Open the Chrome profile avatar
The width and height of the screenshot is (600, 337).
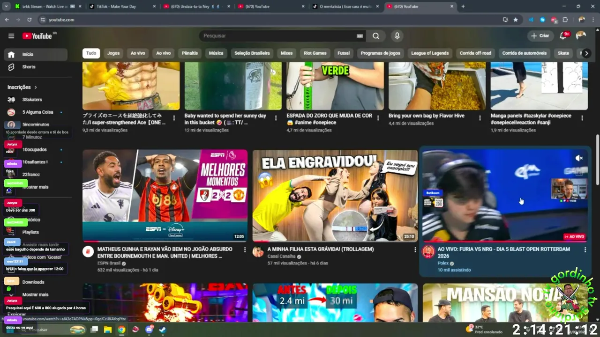pyautogui.click(x=582, y=20)
